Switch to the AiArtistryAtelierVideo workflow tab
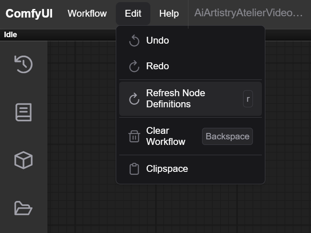Viewport: 311px width, 233px height. tap(249, 13)
